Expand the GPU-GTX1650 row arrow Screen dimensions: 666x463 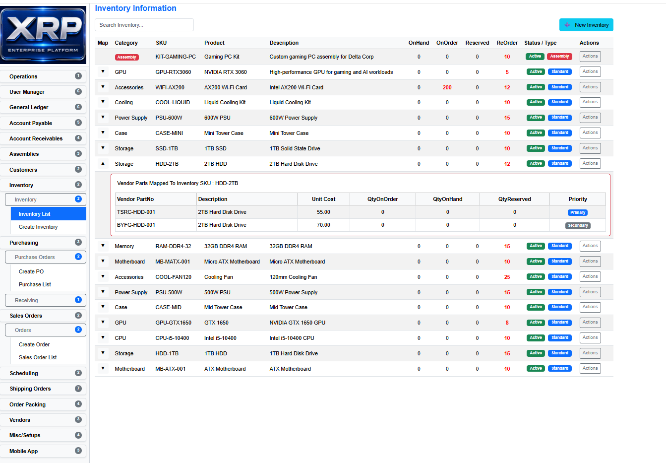click(103, 322)
